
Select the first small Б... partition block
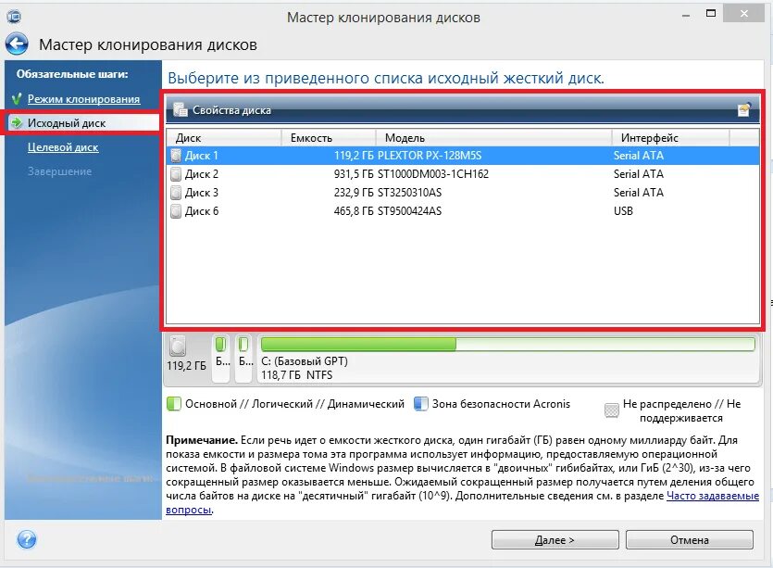coord(221,359)
